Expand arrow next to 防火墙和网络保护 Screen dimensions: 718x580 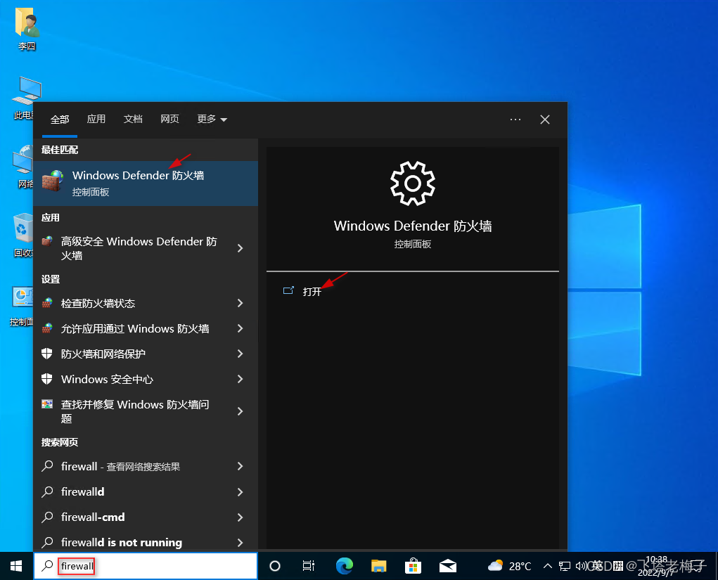(241, 354)
